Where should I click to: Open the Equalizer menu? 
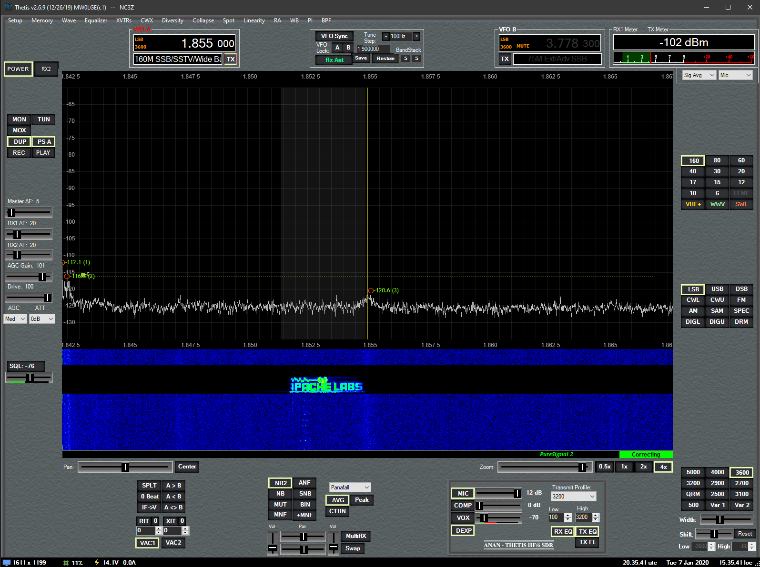96,20
